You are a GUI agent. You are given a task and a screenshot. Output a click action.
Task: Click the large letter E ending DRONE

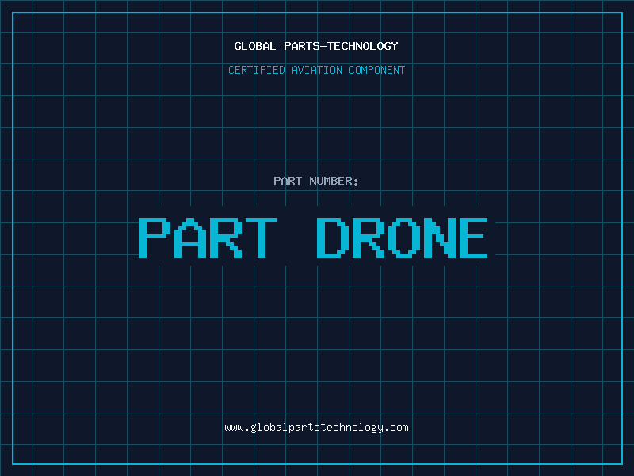click(x=473, y=238)
